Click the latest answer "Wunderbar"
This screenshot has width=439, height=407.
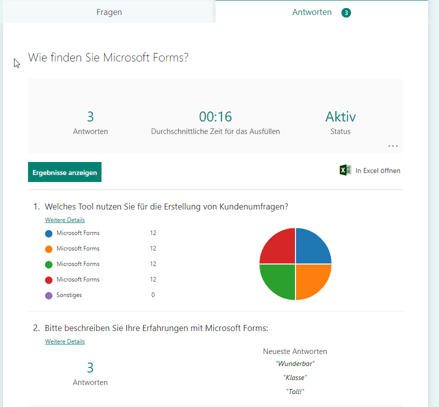295,363
